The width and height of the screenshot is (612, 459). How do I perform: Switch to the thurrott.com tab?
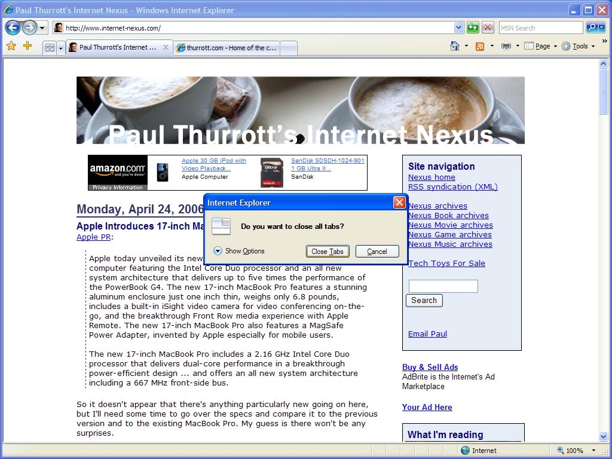point(227,47)
